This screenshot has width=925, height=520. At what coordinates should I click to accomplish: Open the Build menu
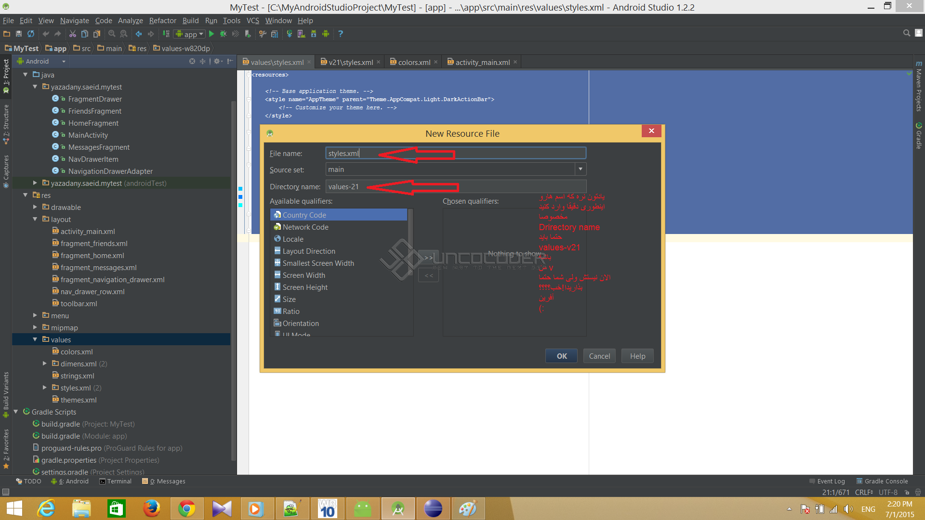(x=190, y=20)
